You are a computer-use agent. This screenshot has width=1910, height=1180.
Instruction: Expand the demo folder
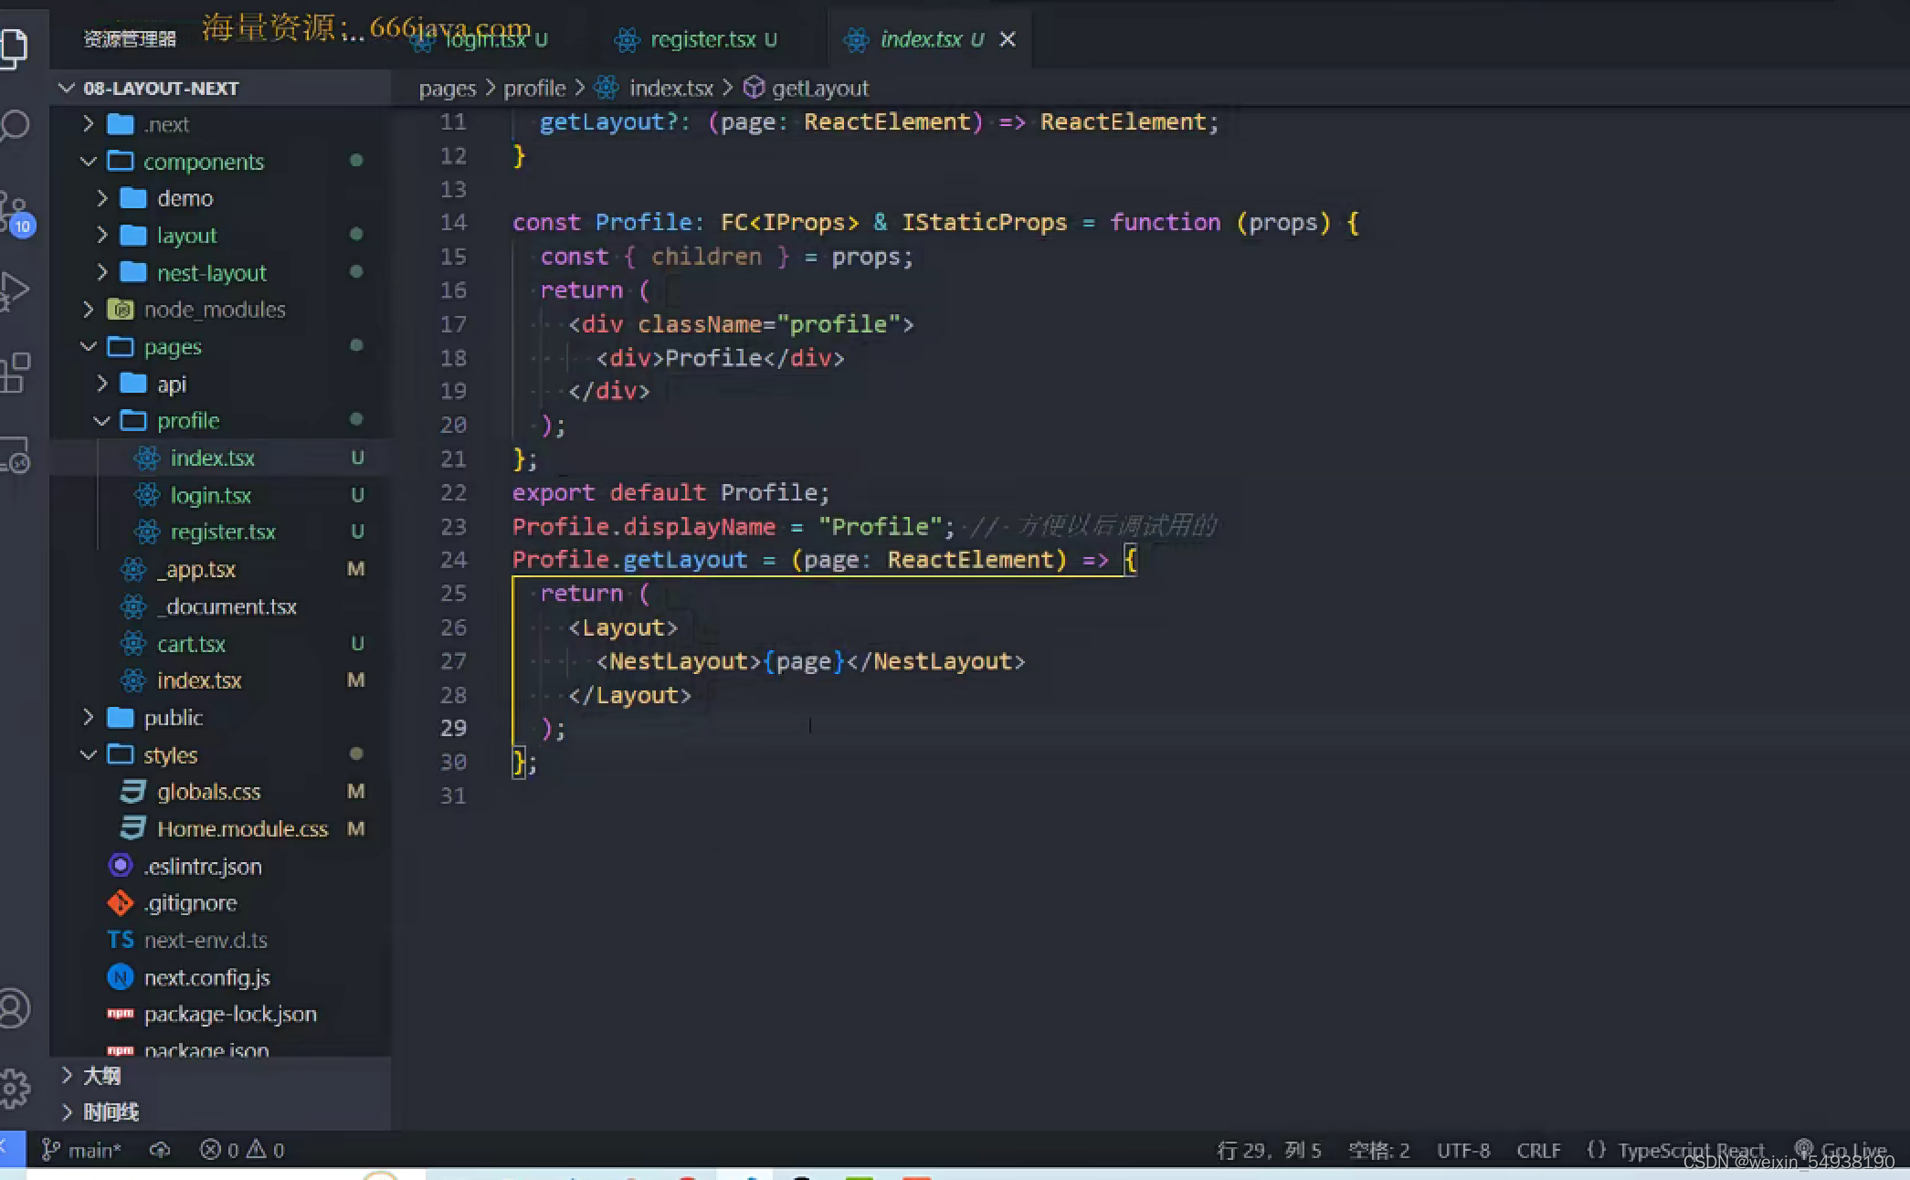(x=220, y=198)
